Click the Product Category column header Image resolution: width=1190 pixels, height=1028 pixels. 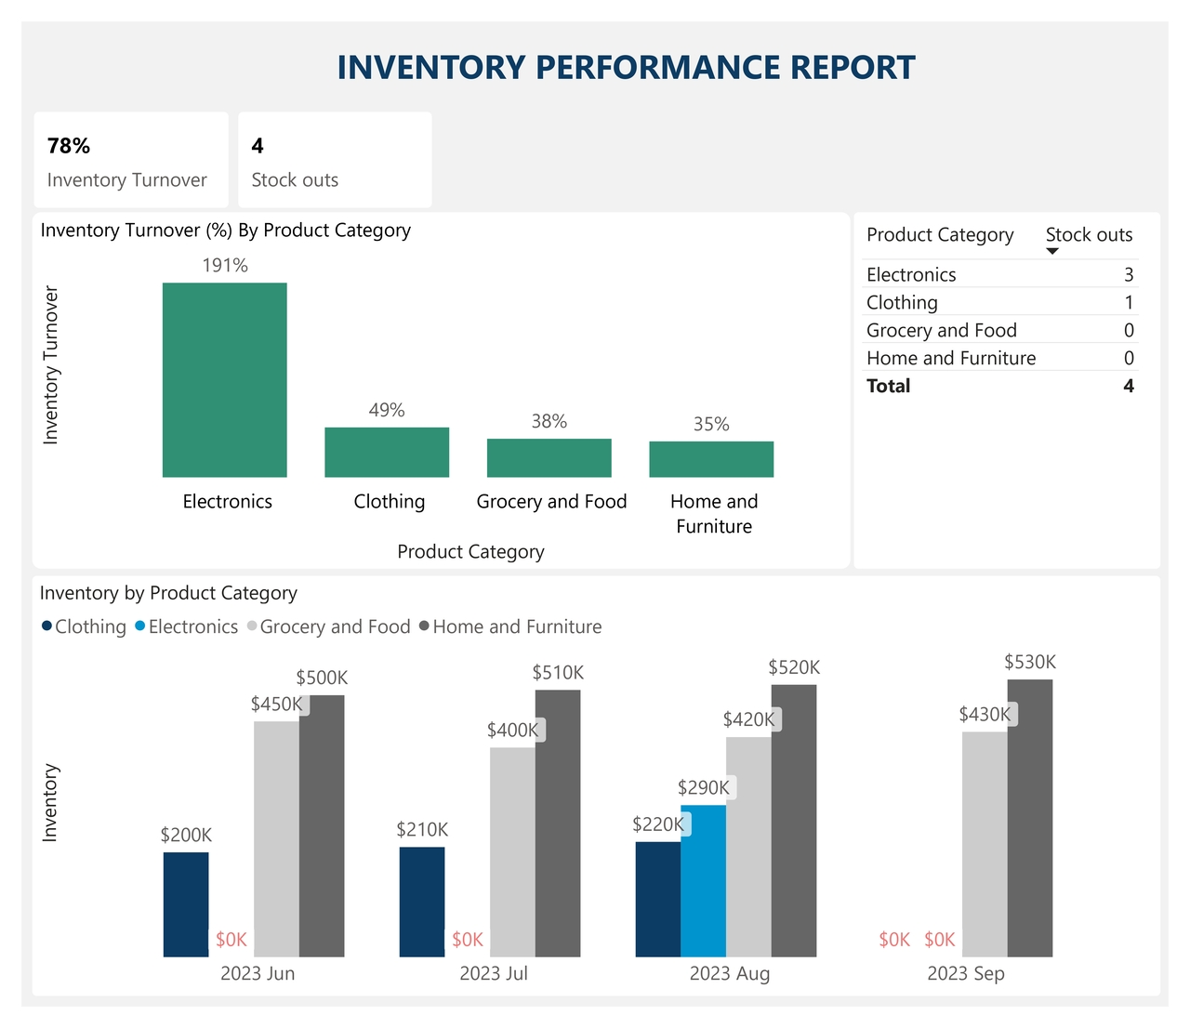tap(940, 234)
